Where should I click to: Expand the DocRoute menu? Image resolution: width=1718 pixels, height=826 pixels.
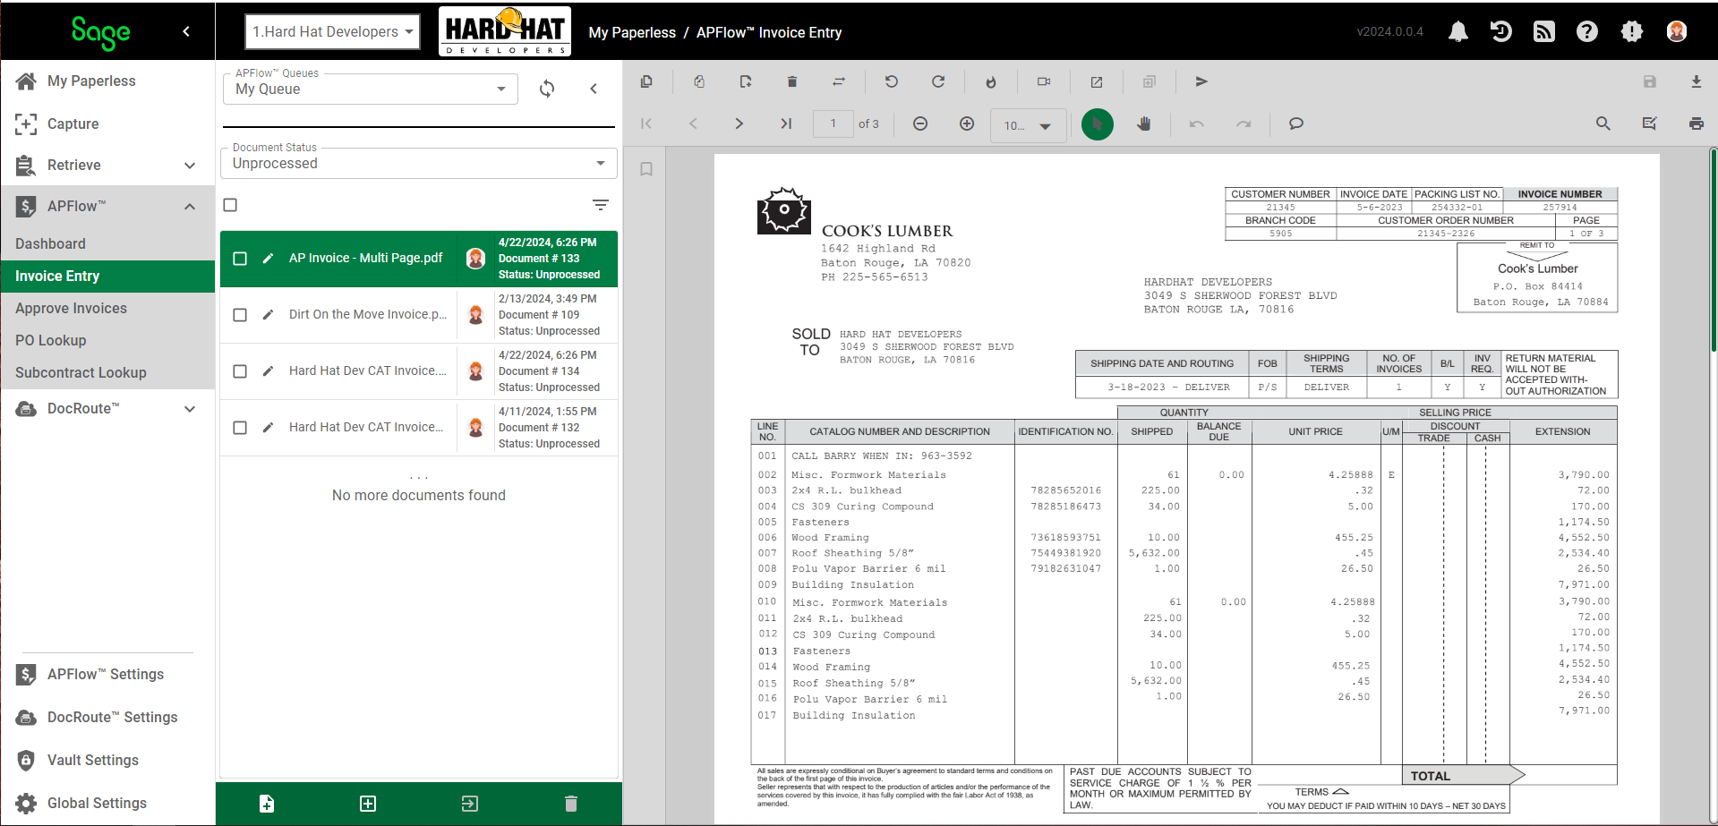(190, 409)
